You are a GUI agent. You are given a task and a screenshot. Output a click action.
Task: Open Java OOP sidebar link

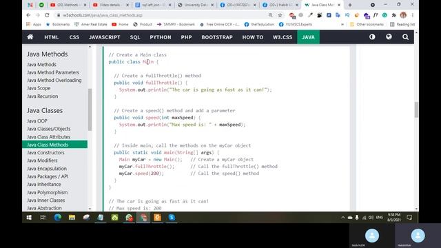[x=37, y=121]
